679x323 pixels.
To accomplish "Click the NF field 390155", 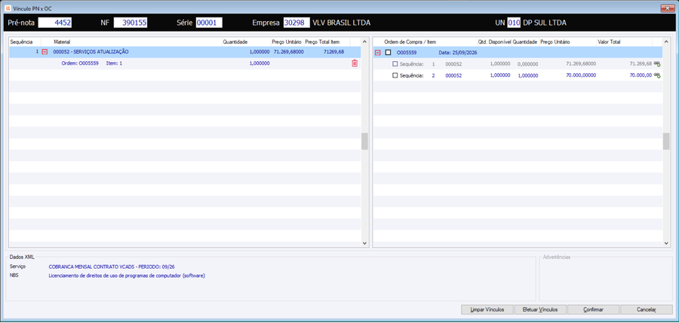I will point(131,23).
